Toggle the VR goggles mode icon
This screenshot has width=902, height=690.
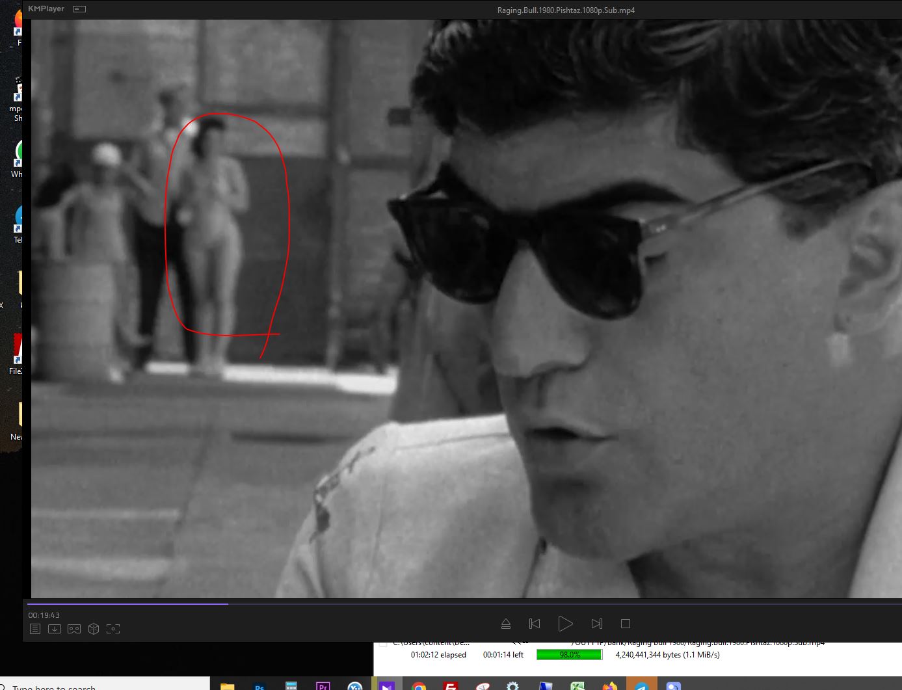(74, 629)
